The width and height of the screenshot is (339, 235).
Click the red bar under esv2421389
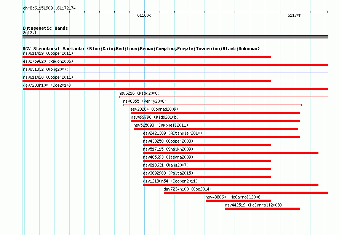(x=222, y=137)
